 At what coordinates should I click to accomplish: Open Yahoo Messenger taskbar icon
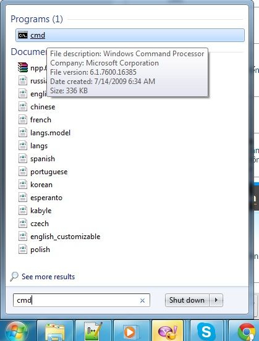click(168, 332)
